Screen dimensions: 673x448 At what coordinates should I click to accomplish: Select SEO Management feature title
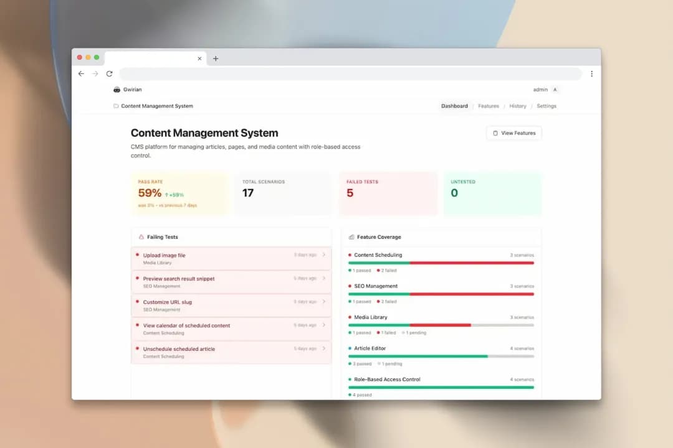point(376,286)
